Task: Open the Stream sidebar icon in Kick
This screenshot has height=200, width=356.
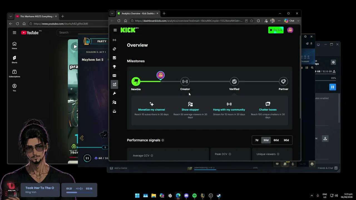Action: pos(114,40)
